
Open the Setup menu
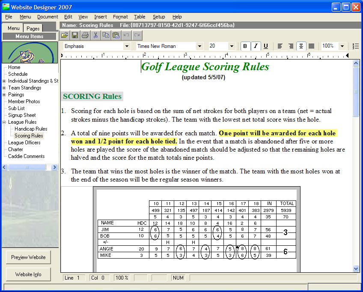pyautogui.click(x=159, y=17)
